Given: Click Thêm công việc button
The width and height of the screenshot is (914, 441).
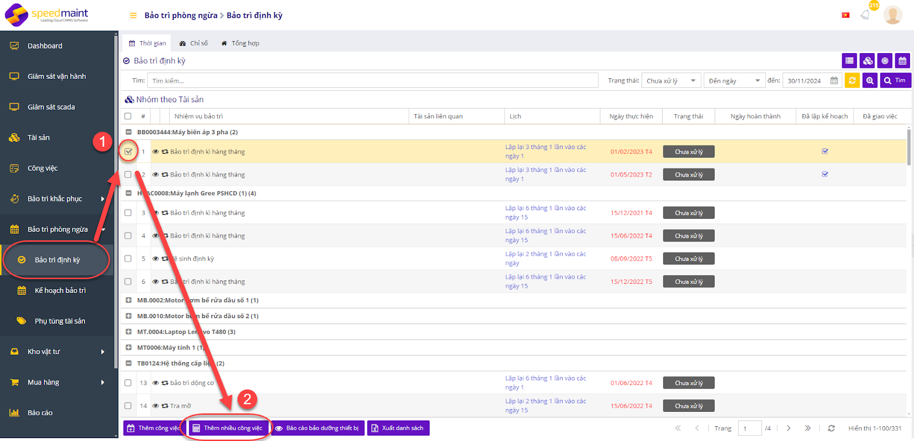Looking at the screenshot, I should tap(153, 428).
